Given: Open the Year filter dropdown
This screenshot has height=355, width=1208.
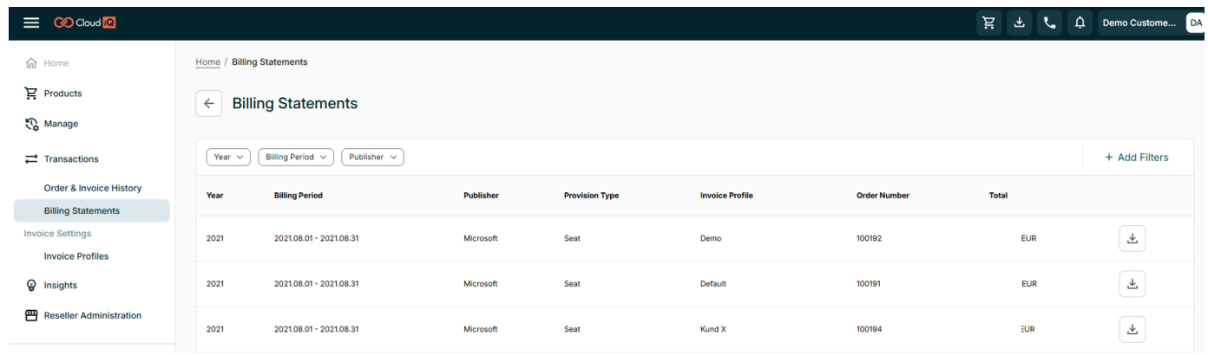Looking at the screenshot, I should coord(228,157).
